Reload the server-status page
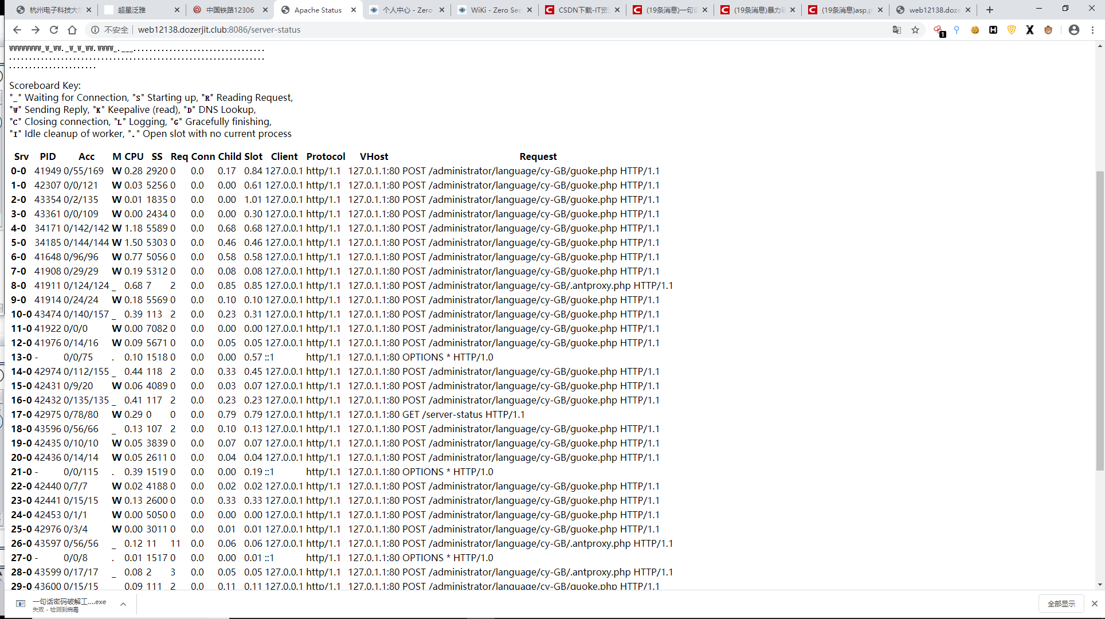 pyautogui.click(x=54, y=30)
